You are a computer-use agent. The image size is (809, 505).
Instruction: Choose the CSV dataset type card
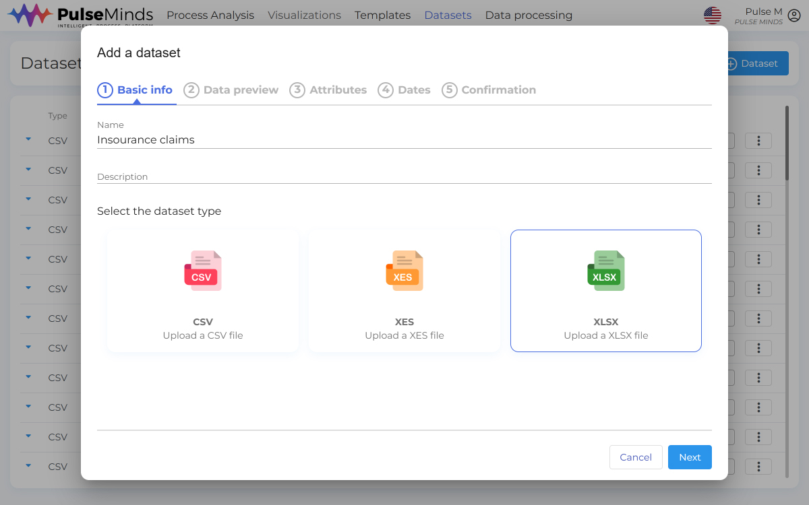(202, 291)
